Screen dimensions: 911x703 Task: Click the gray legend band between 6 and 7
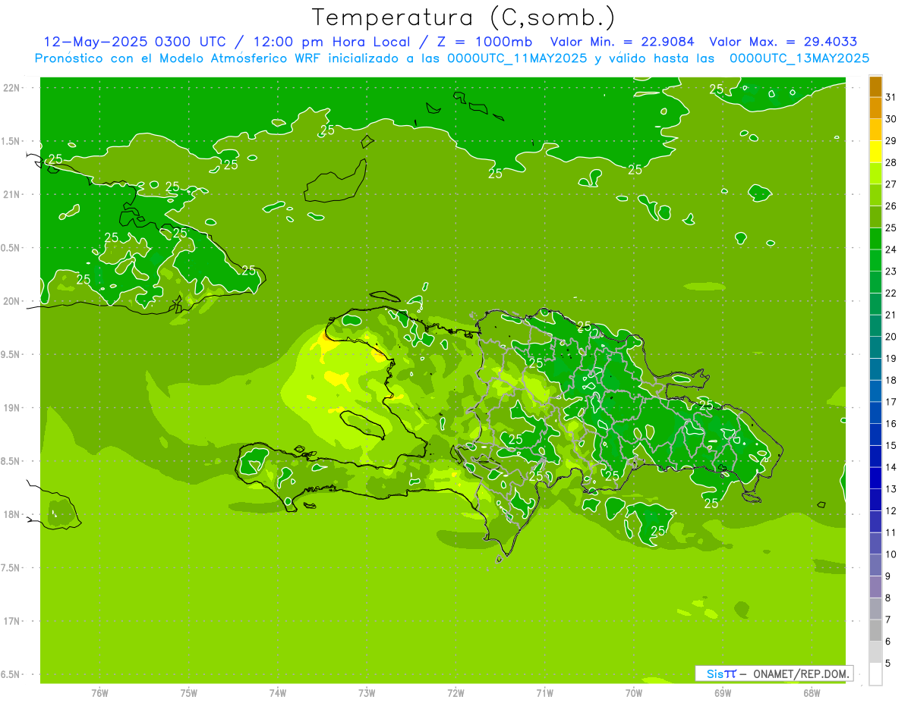click(x=875, y=630)
